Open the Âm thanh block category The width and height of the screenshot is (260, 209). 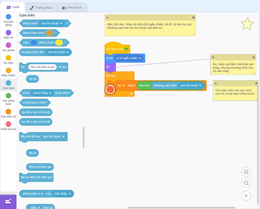[x=9, y=47]
